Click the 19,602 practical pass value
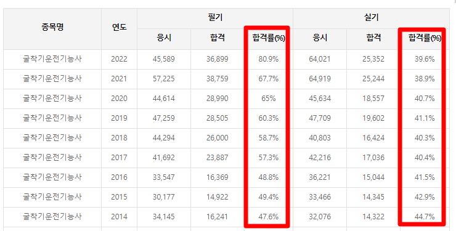 click(373, 118)
